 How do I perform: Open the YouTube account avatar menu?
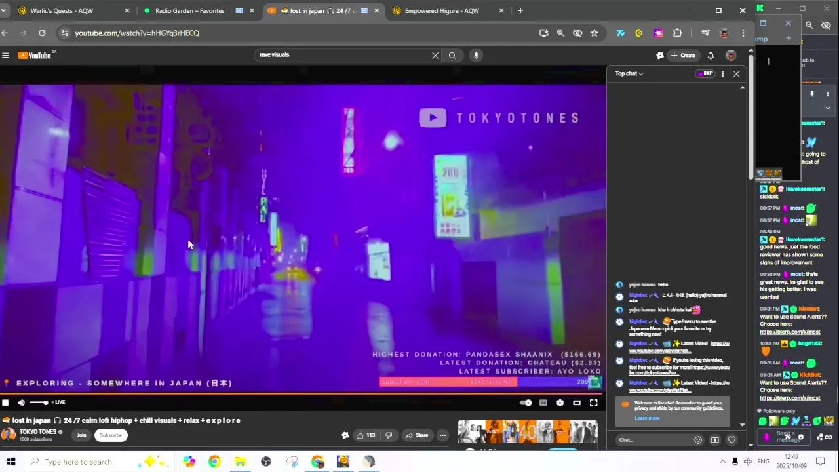tap(731, 56)
